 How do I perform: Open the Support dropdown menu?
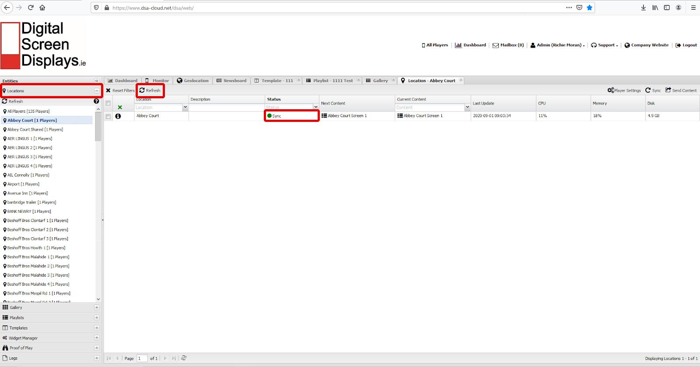point(605,45)
